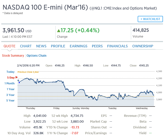Viewport: 165px width, 140px height.
Task: Switch chart to 1 Month range
Action: coord(10,83)
